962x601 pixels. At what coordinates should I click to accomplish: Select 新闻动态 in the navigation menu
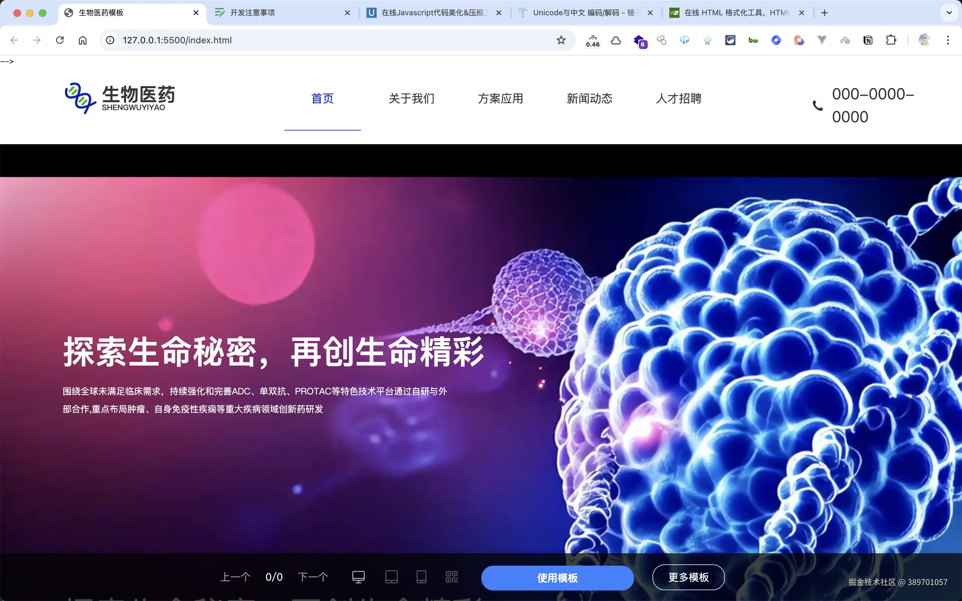pyautogui.click(x=589, y=98)
